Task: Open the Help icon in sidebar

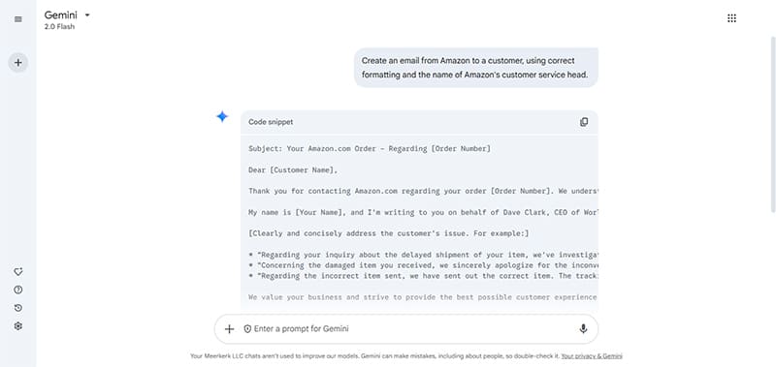Action: (x=18, y=290)
